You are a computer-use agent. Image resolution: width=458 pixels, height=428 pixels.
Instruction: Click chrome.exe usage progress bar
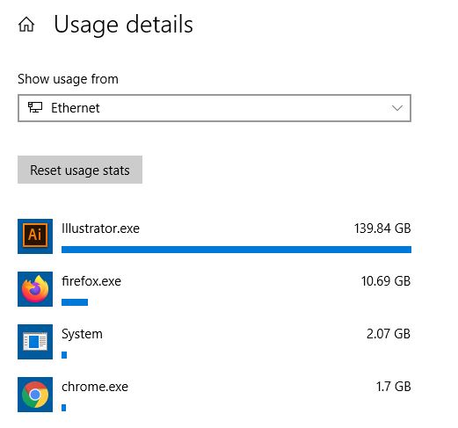click(63, 408)
